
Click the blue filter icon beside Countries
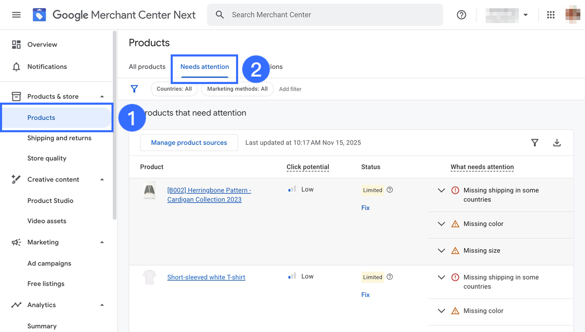click(x=134, y=89)
